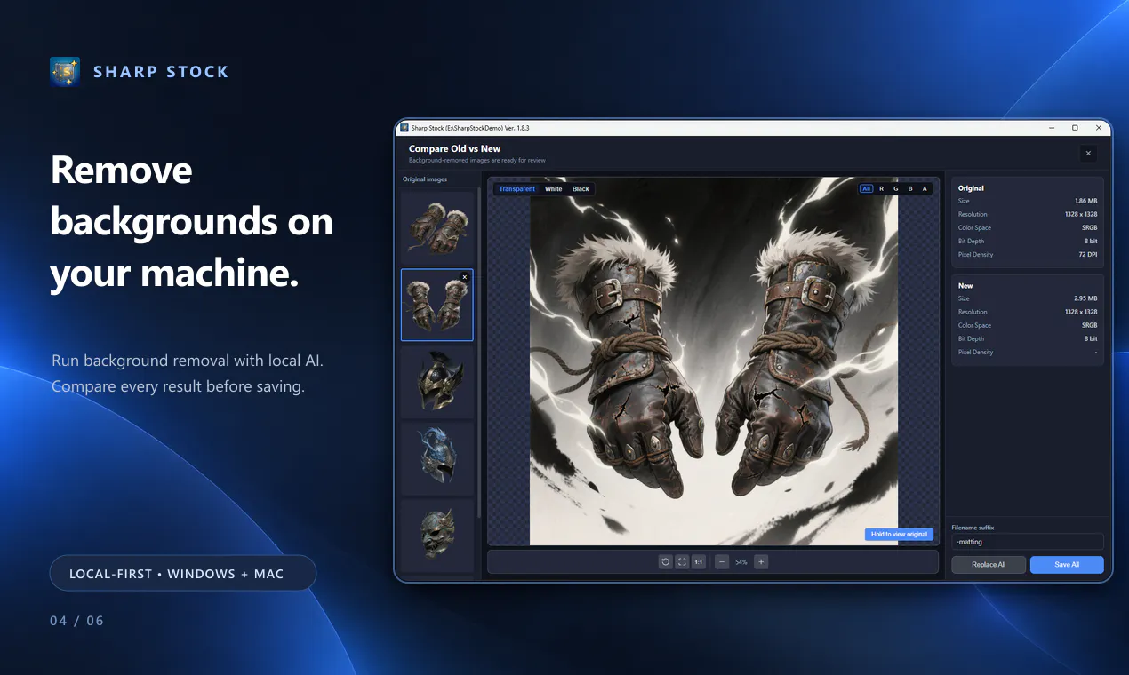
Task: Click the 72 DPI pixel density value
Action: pos(1088,255)
